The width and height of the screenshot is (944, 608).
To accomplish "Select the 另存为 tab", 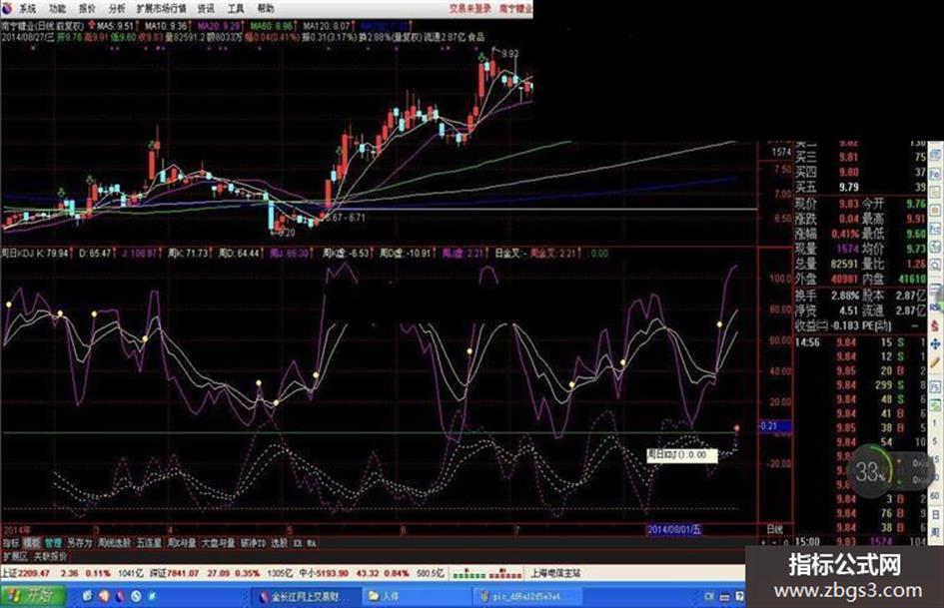I will [80, 543].
